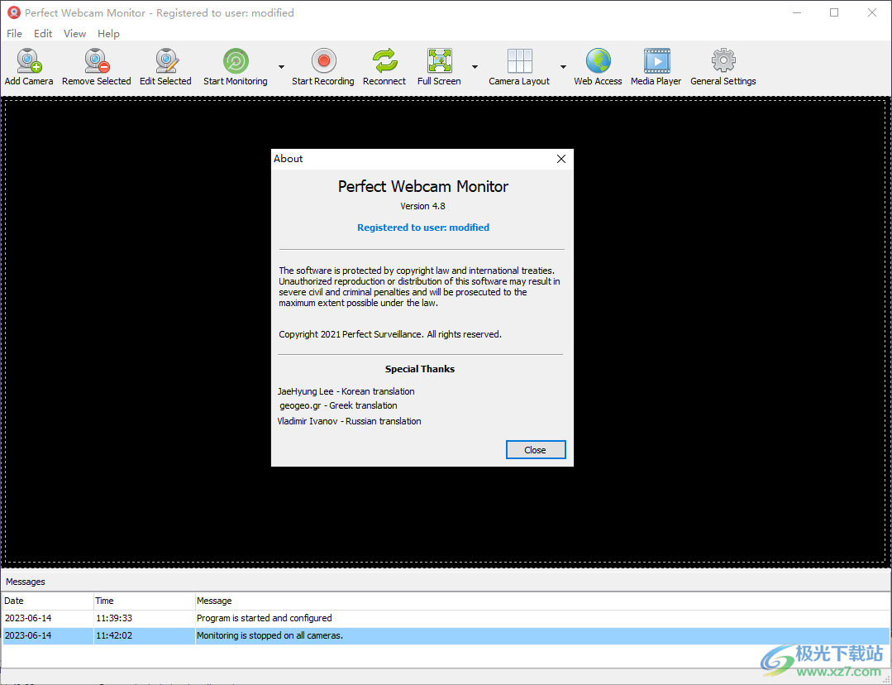Screen dimensions: 892x685
Task: Click the 'Special Thanks' heading
Action: pos(420,369)
